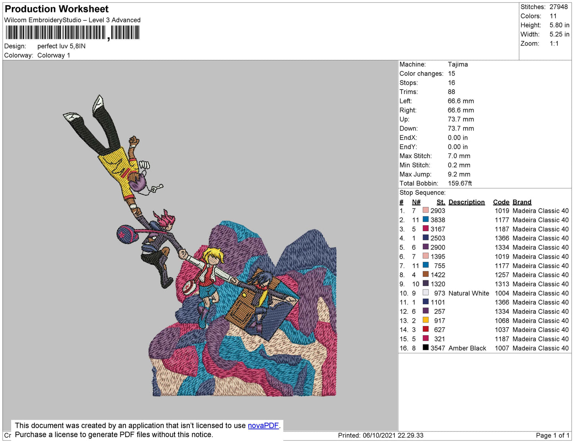Select the Min Stitch value 0.2 mm
The width and height of the screenshot is (574, 443).
tap(459, 165)
